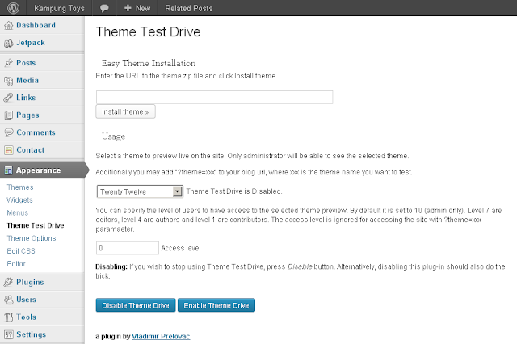This screenshot has height=344, width=517.
Task: Click the Usage heading
Action: click(x=113, y=136)
